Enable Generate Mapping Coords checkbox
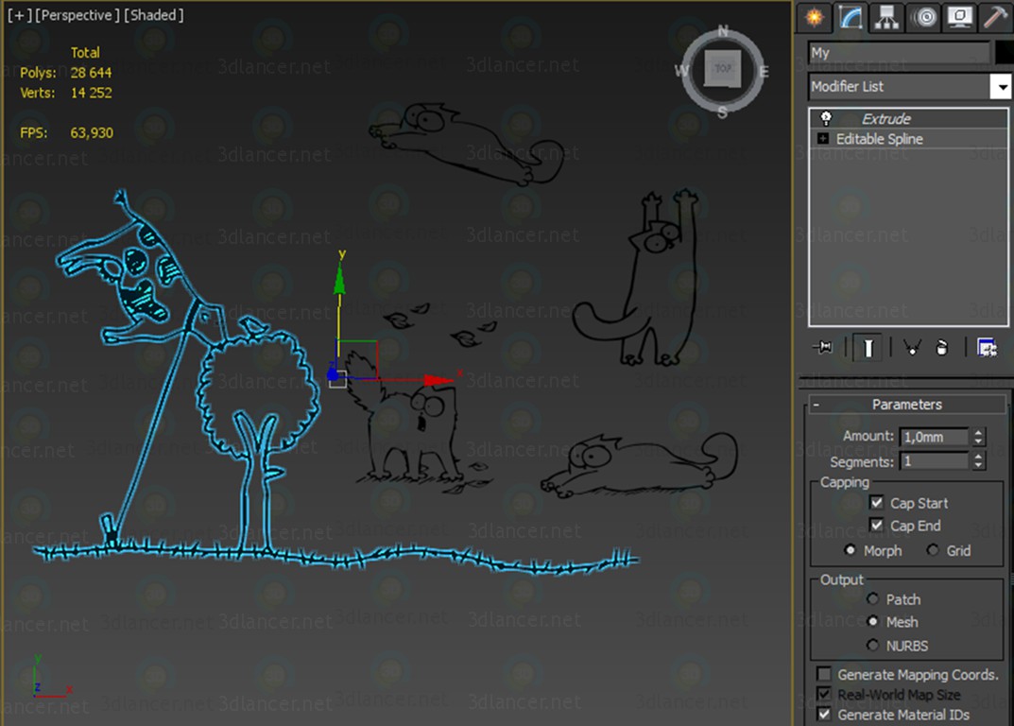The height and width of the screenshot is (726, 1014). tap(823, 674)
